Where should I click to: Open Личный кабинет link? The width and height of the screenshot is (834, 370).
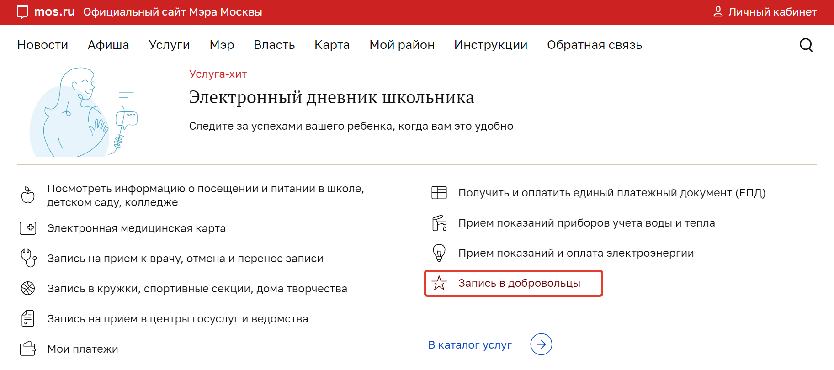point(772,12)
